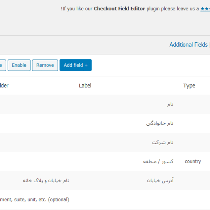Select the نام label row

tap(105, 104)
